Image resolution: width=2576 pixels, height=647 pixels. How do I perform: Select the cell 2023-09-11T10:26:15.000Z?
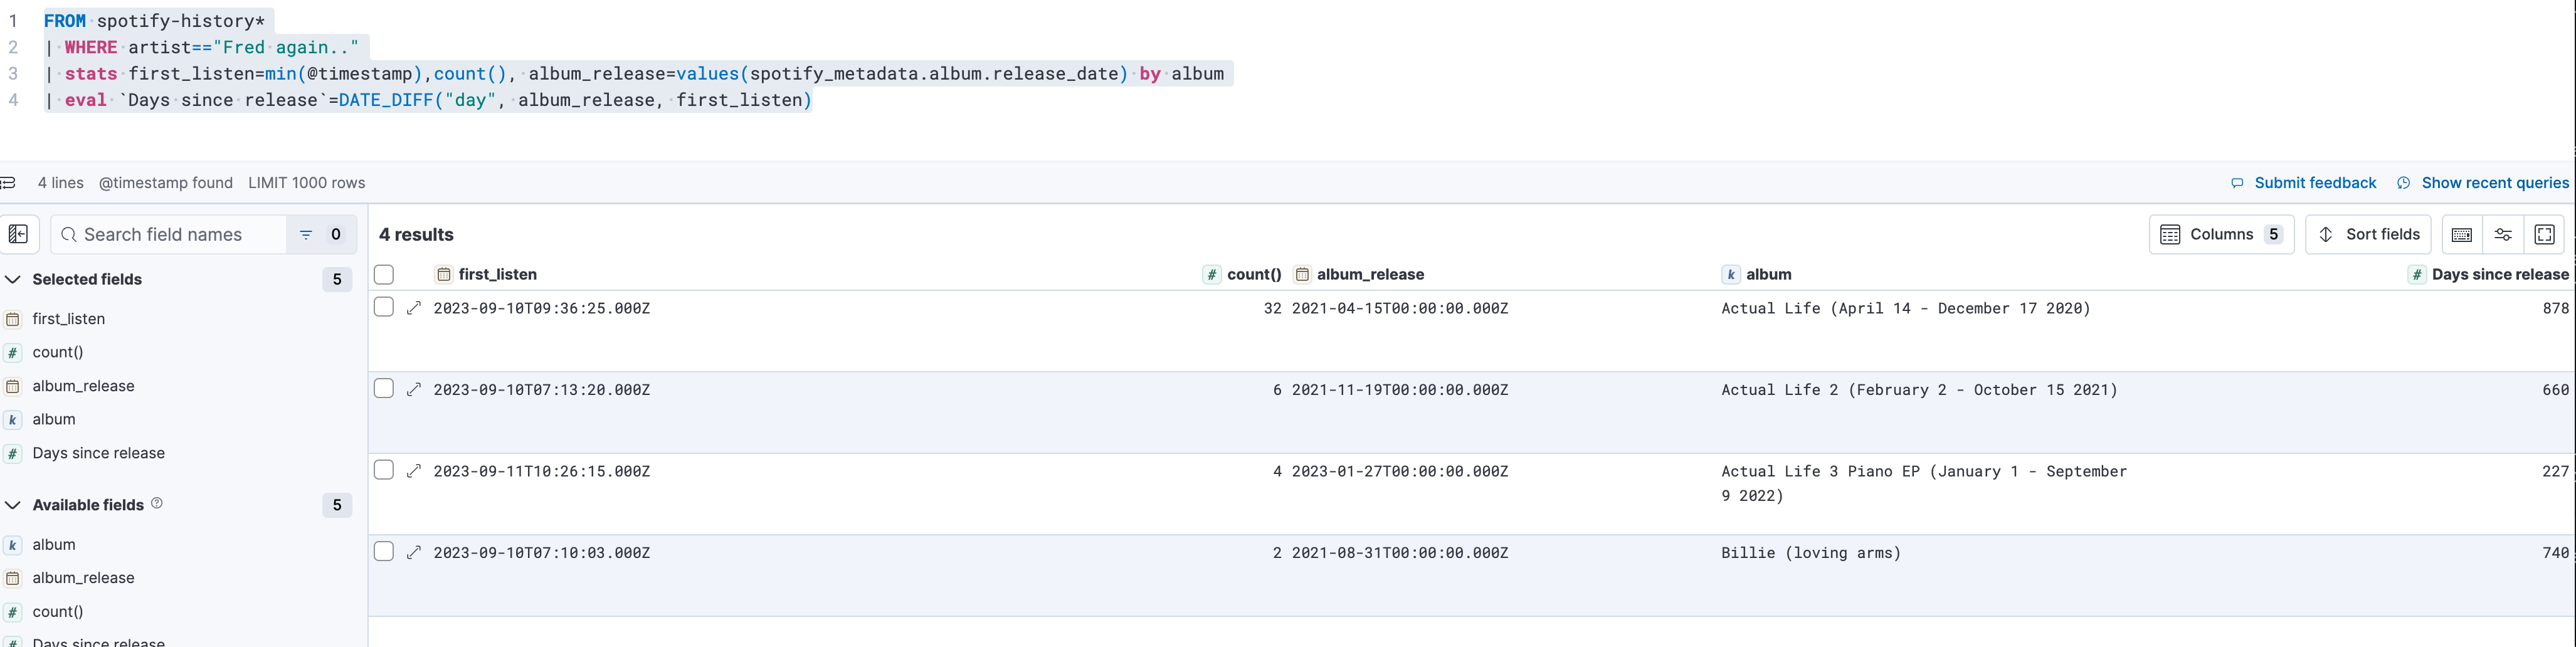click(542, 471)
